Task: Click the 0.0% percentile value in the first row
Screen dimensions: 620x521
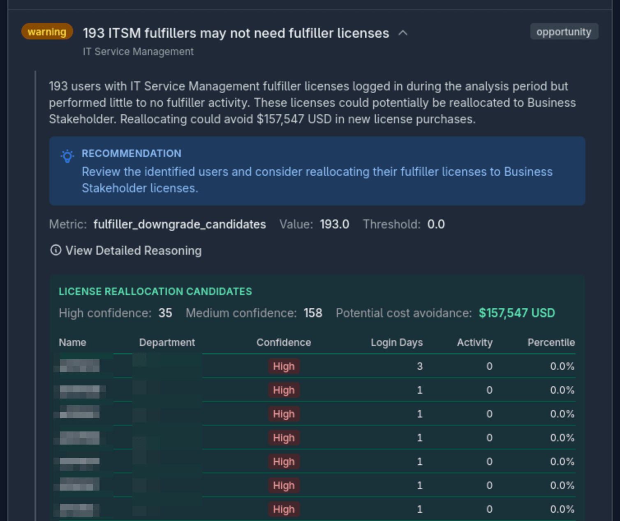Action: tap(562, 366)
